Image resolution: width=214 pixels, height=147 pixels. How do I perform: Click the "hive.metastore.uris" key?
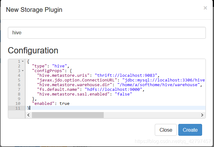pyautogui.click(x=63, y=76)
